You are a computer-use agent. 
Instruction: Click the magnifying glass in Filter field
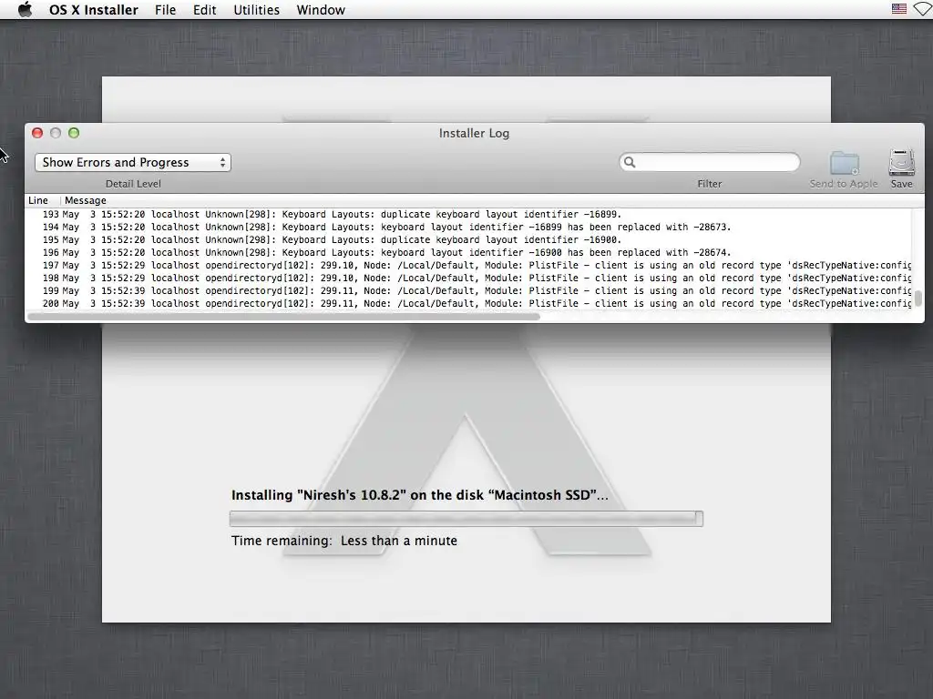click(630, 162)
